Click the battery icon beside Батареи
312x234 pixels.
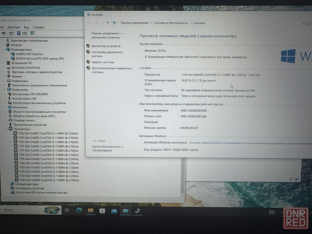(8, 45)
